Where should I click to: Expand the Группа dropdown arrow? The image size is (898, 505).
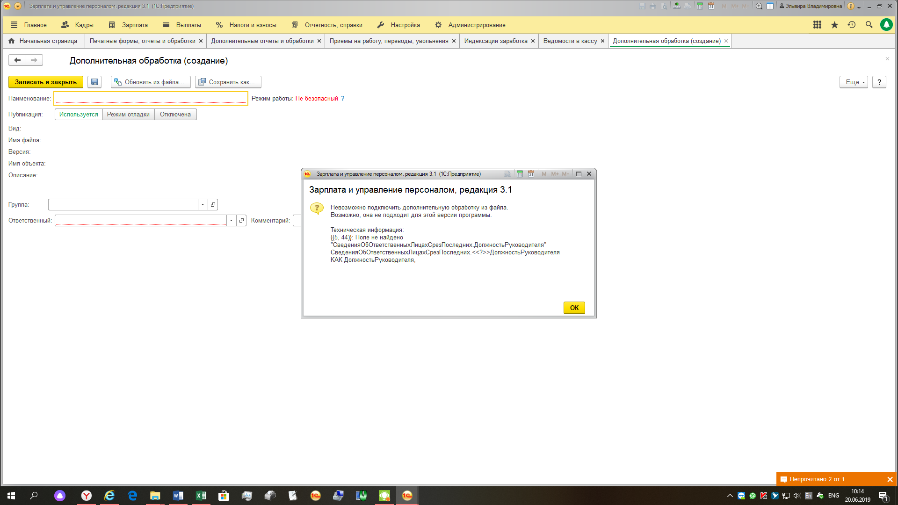coord(203,204)
